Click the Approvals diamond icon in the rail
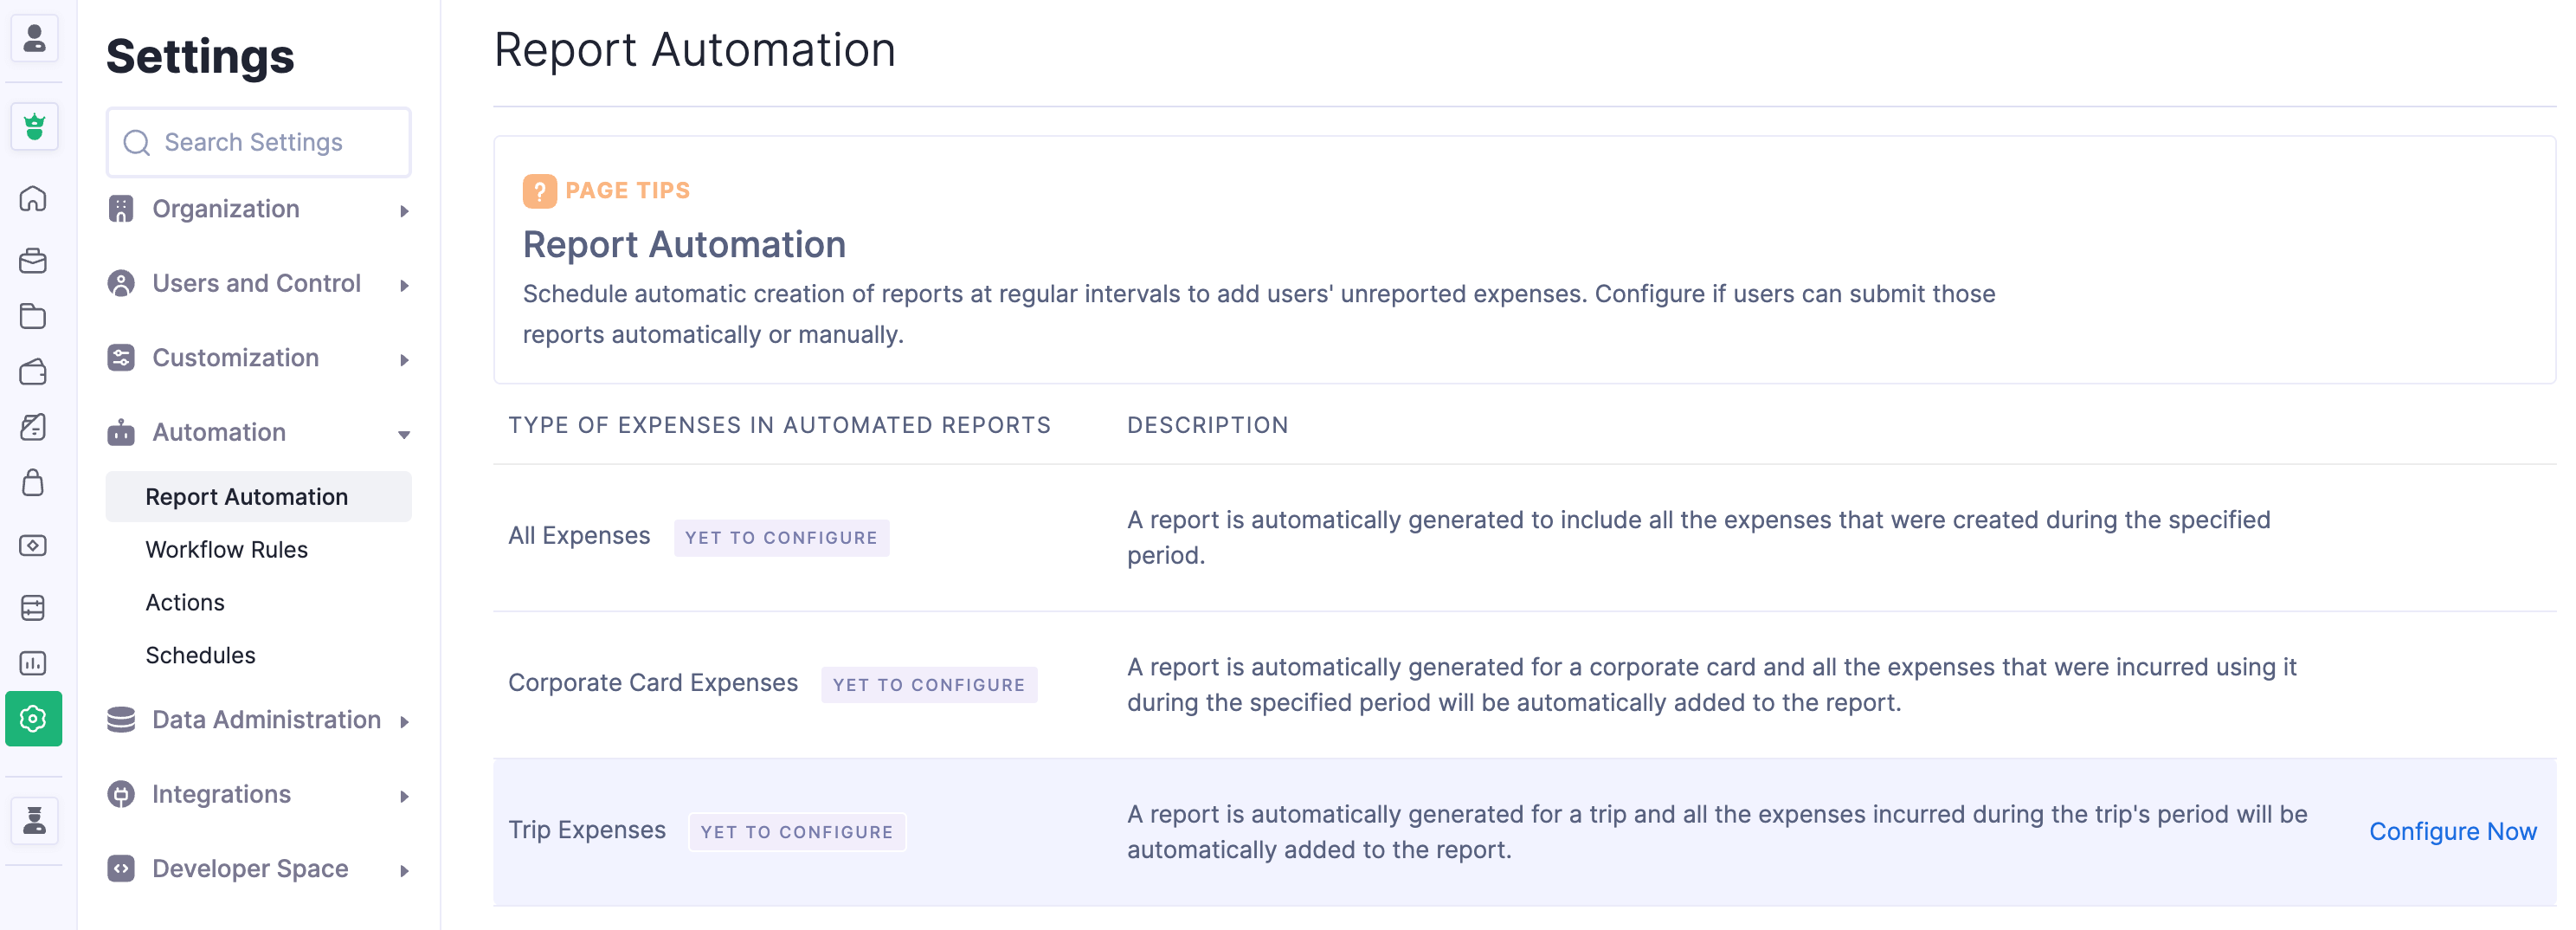 click(x=34, y=546)
